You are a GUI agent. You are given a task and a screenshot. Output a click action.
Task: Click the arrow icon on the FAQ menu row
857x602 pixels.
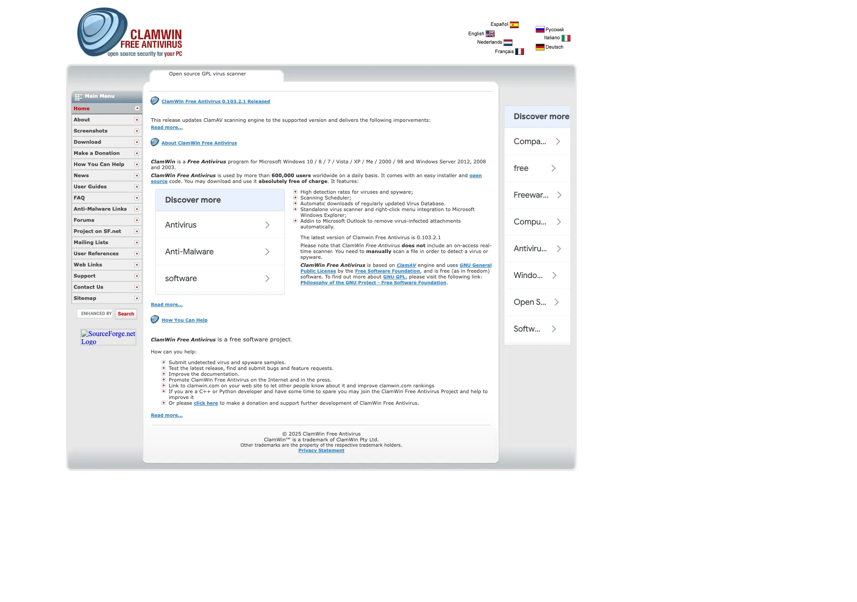coord(137,198)
